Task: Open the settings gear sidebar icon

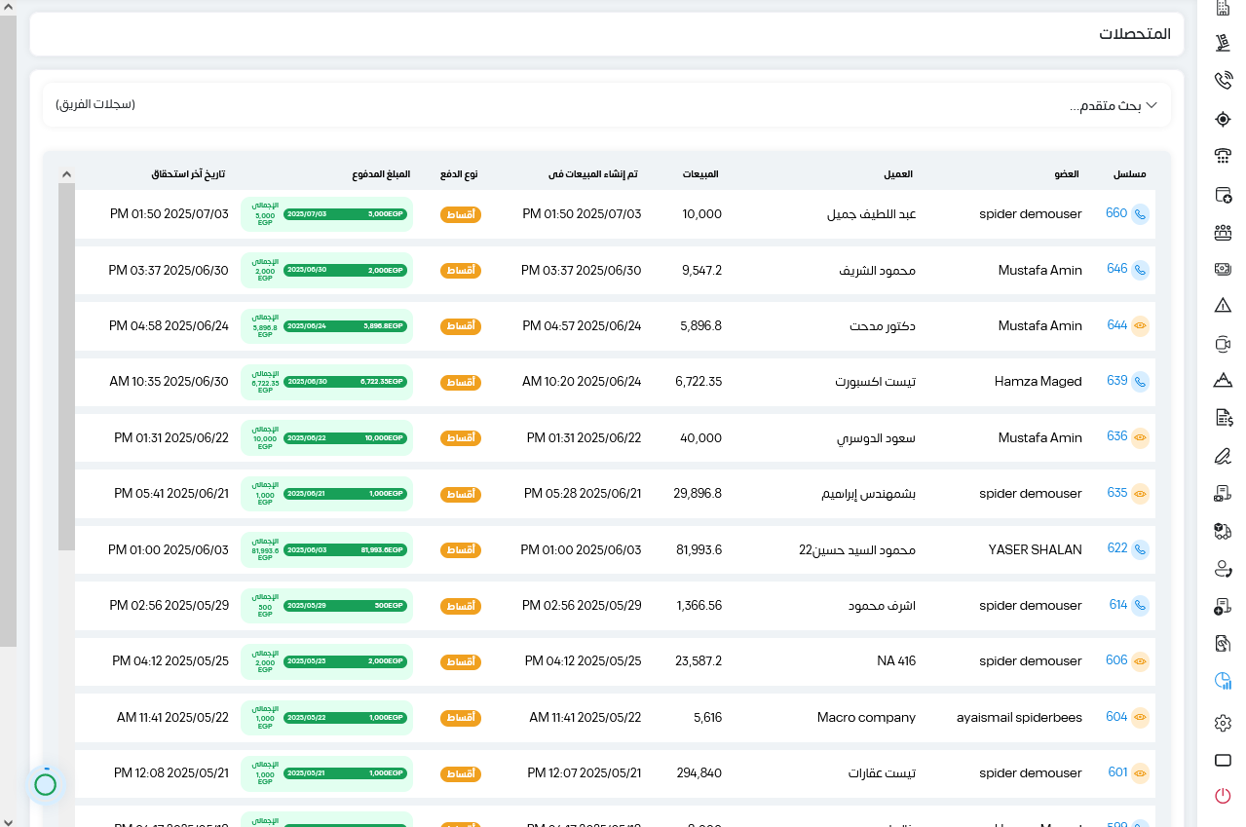Action: (x=1224, y=723)
